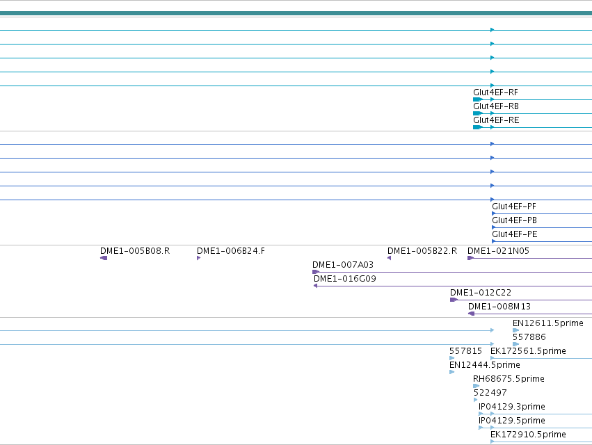Image resolution: width=592 pixels, height=445 pixels.
Task: Select the 557886 EST label
Action: (529, 337)
